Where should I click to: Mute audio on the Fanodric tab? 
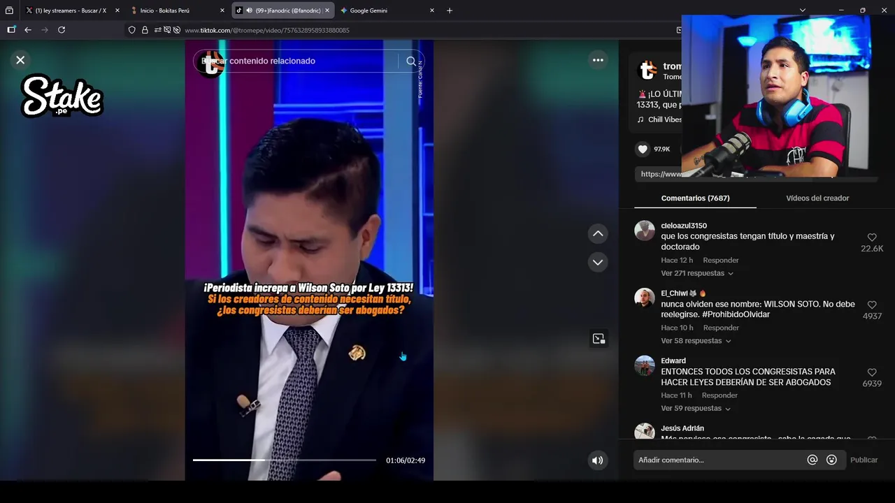pos(249,10)
